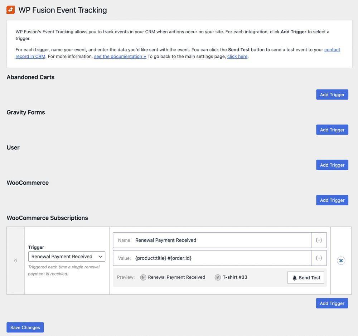Click the bell icon on Send Test
This screenshot has width=358, height=336.
(295, 278)
